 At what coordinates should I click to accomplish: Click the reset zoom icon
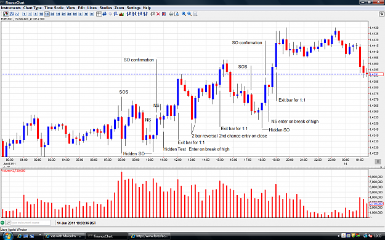[x=195, y=14]
